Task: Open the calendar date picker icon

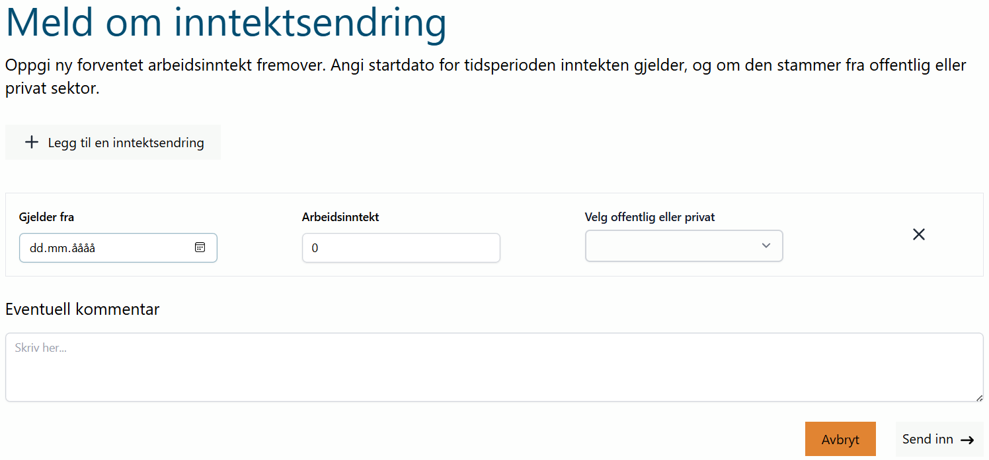Action: coord(200,247)
